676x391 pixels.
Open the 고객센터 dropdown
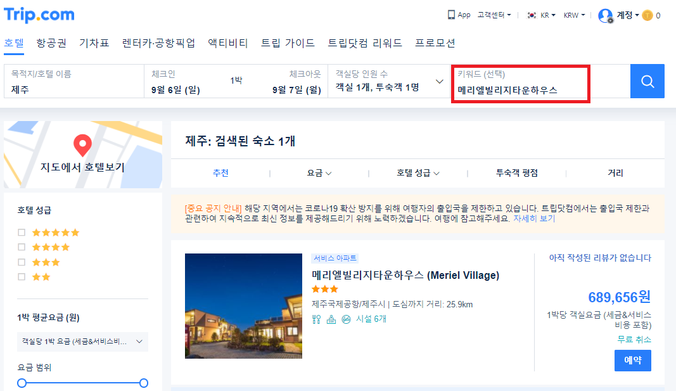coord(494,15)
